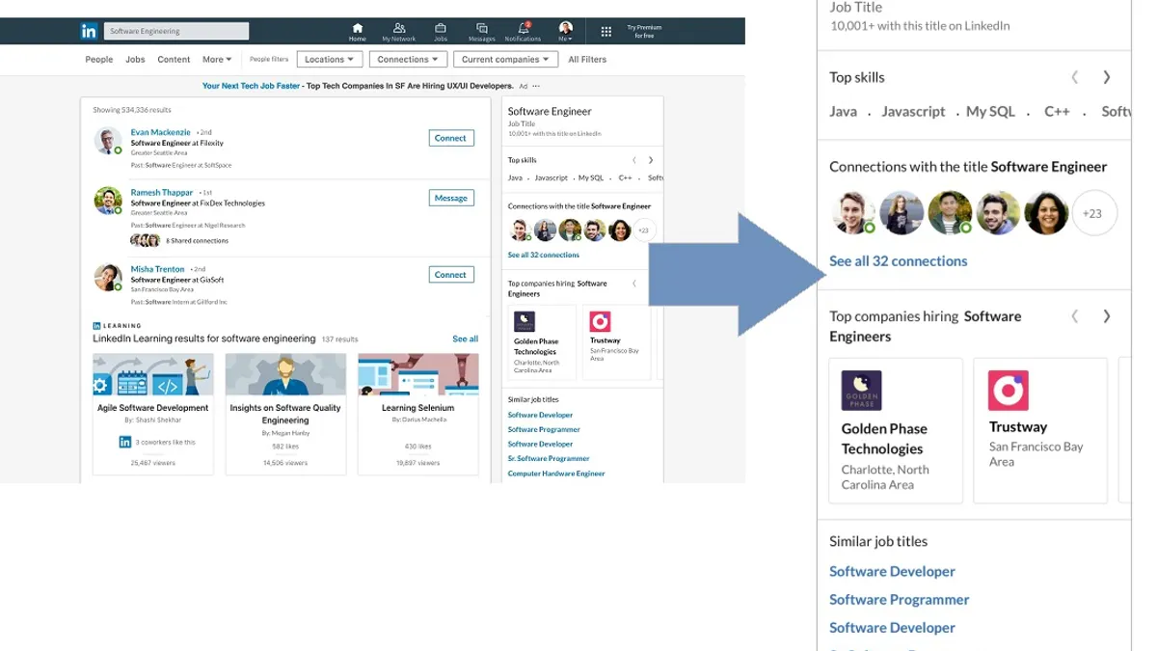The height and width of the screenshot is (651, 1157).
Task: Click the shared connections avatar stack under Ramesh Thappar
Action: [x=146, y=240]
